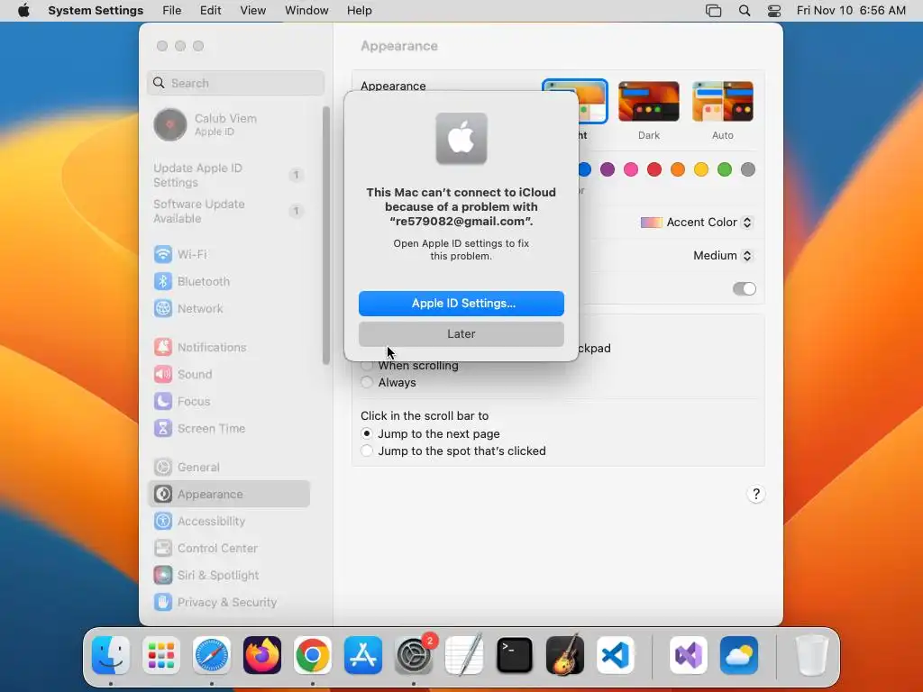Open the Apple menu
This screenshot has height=692, width=923.
(x=23, y=11)
